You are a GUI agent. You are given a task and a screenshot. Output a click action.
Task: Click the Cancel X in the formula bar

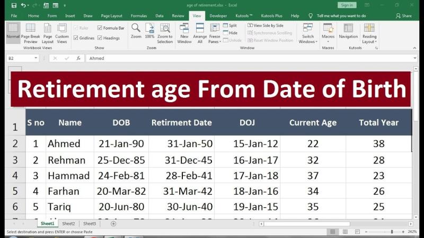pyautogui.click(x=55, y=58)
